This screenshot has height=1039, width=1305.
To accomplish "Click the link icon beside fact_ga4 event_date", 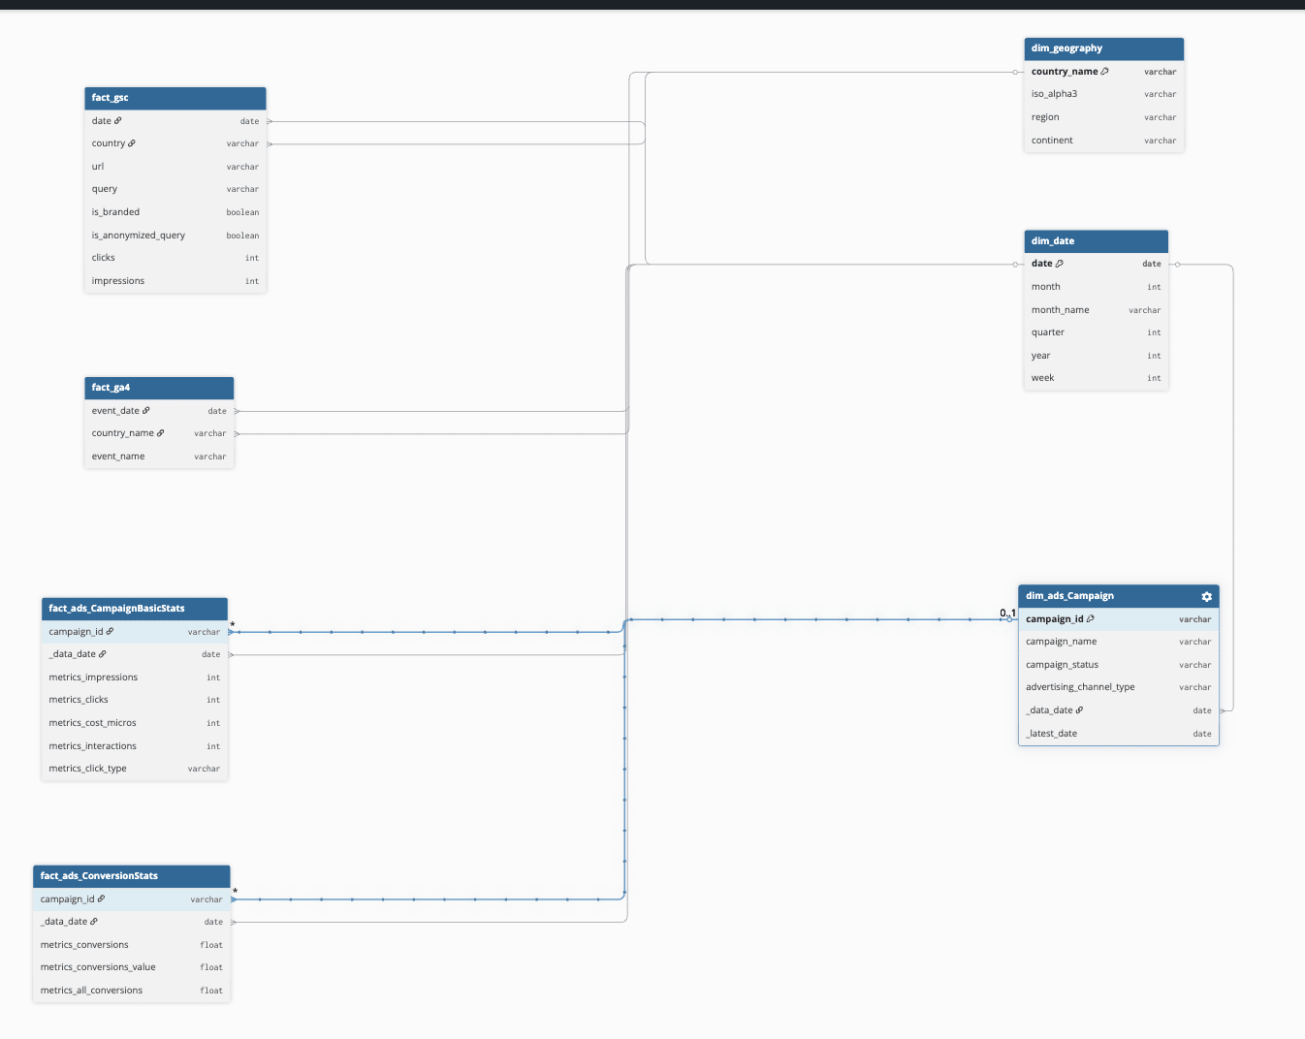I will (x=146, y=411).
